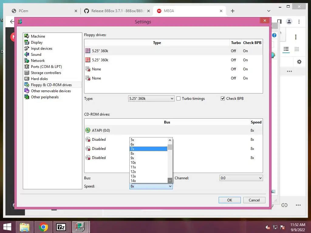Image resolution: width=311 pixels, height=233 pixels.
Task: Uncheck the Check BPB checkbox
Action: point(223,99)
